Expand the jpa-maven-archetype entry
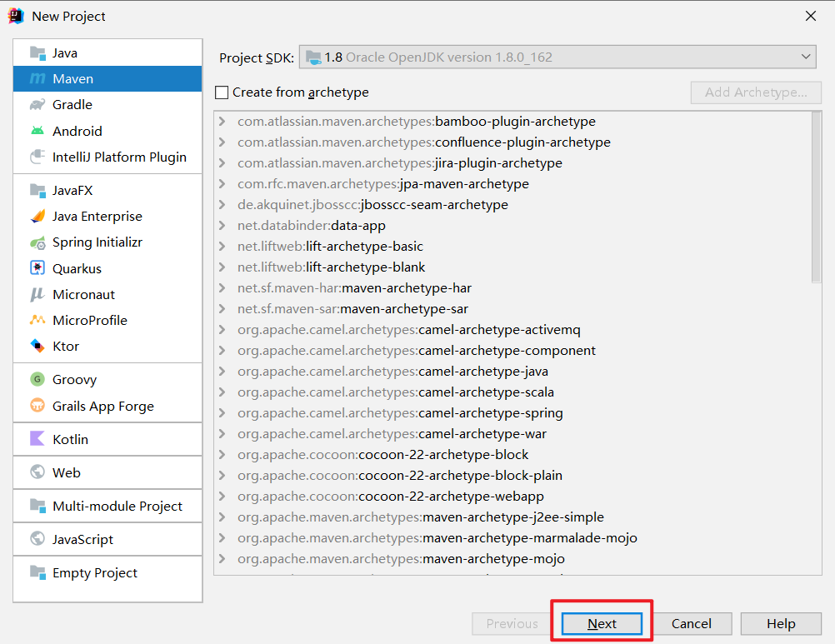Viewport: 835px width, 644px height. pyautogui.click(x=222, y=183)
